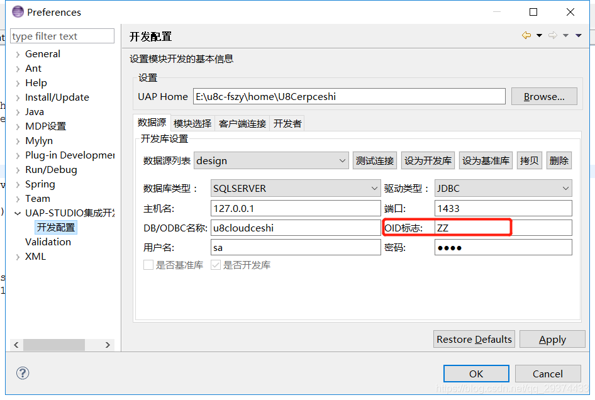This screenshot has width=595, height=400.
Task: Click the 端口 field showing 1433
Action: 503,208
